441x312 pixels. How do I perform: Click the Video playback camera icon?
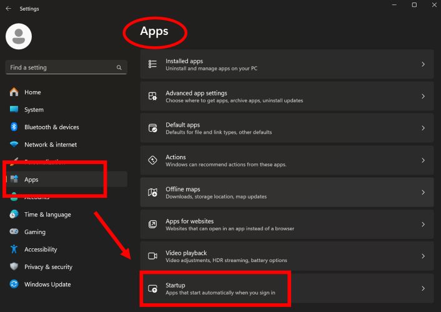pyautogui.click(x=152, y=256)
